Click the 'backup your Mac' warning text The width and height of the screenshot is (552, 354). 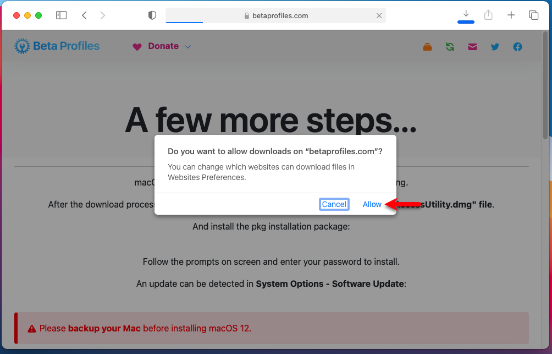(104, 328)
